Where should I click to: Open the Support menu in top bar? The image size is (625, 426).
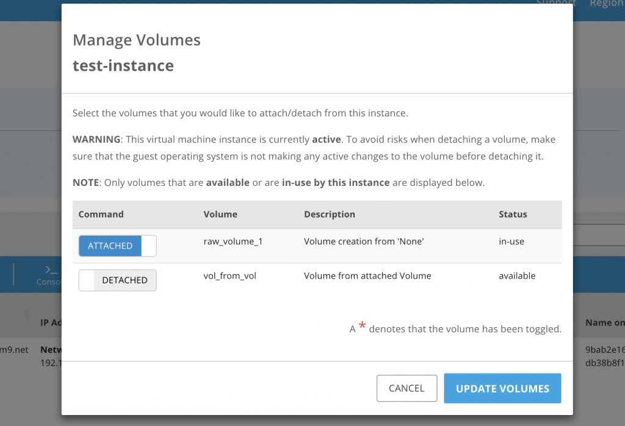555,4
